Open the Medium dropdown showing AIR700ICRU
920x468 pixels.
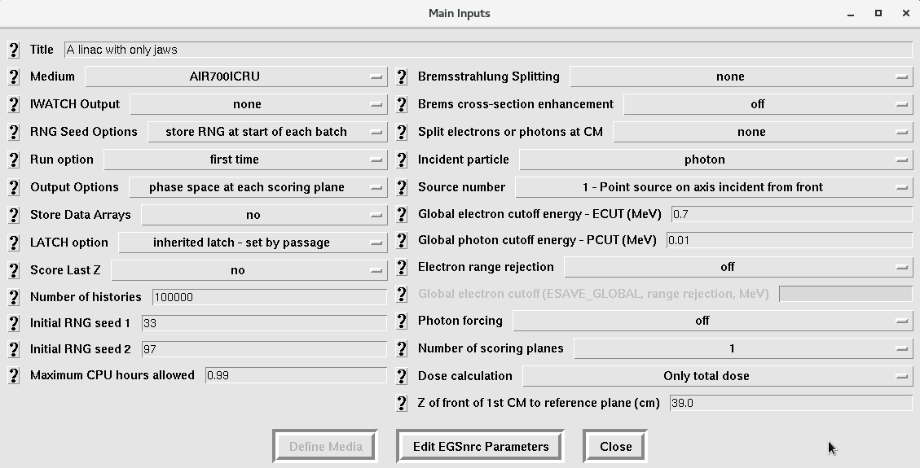(236, 77)
